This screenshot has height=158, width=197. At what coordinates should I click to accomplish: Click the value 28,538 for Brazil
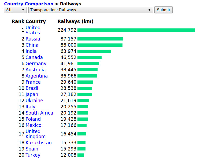coord(68,88)
